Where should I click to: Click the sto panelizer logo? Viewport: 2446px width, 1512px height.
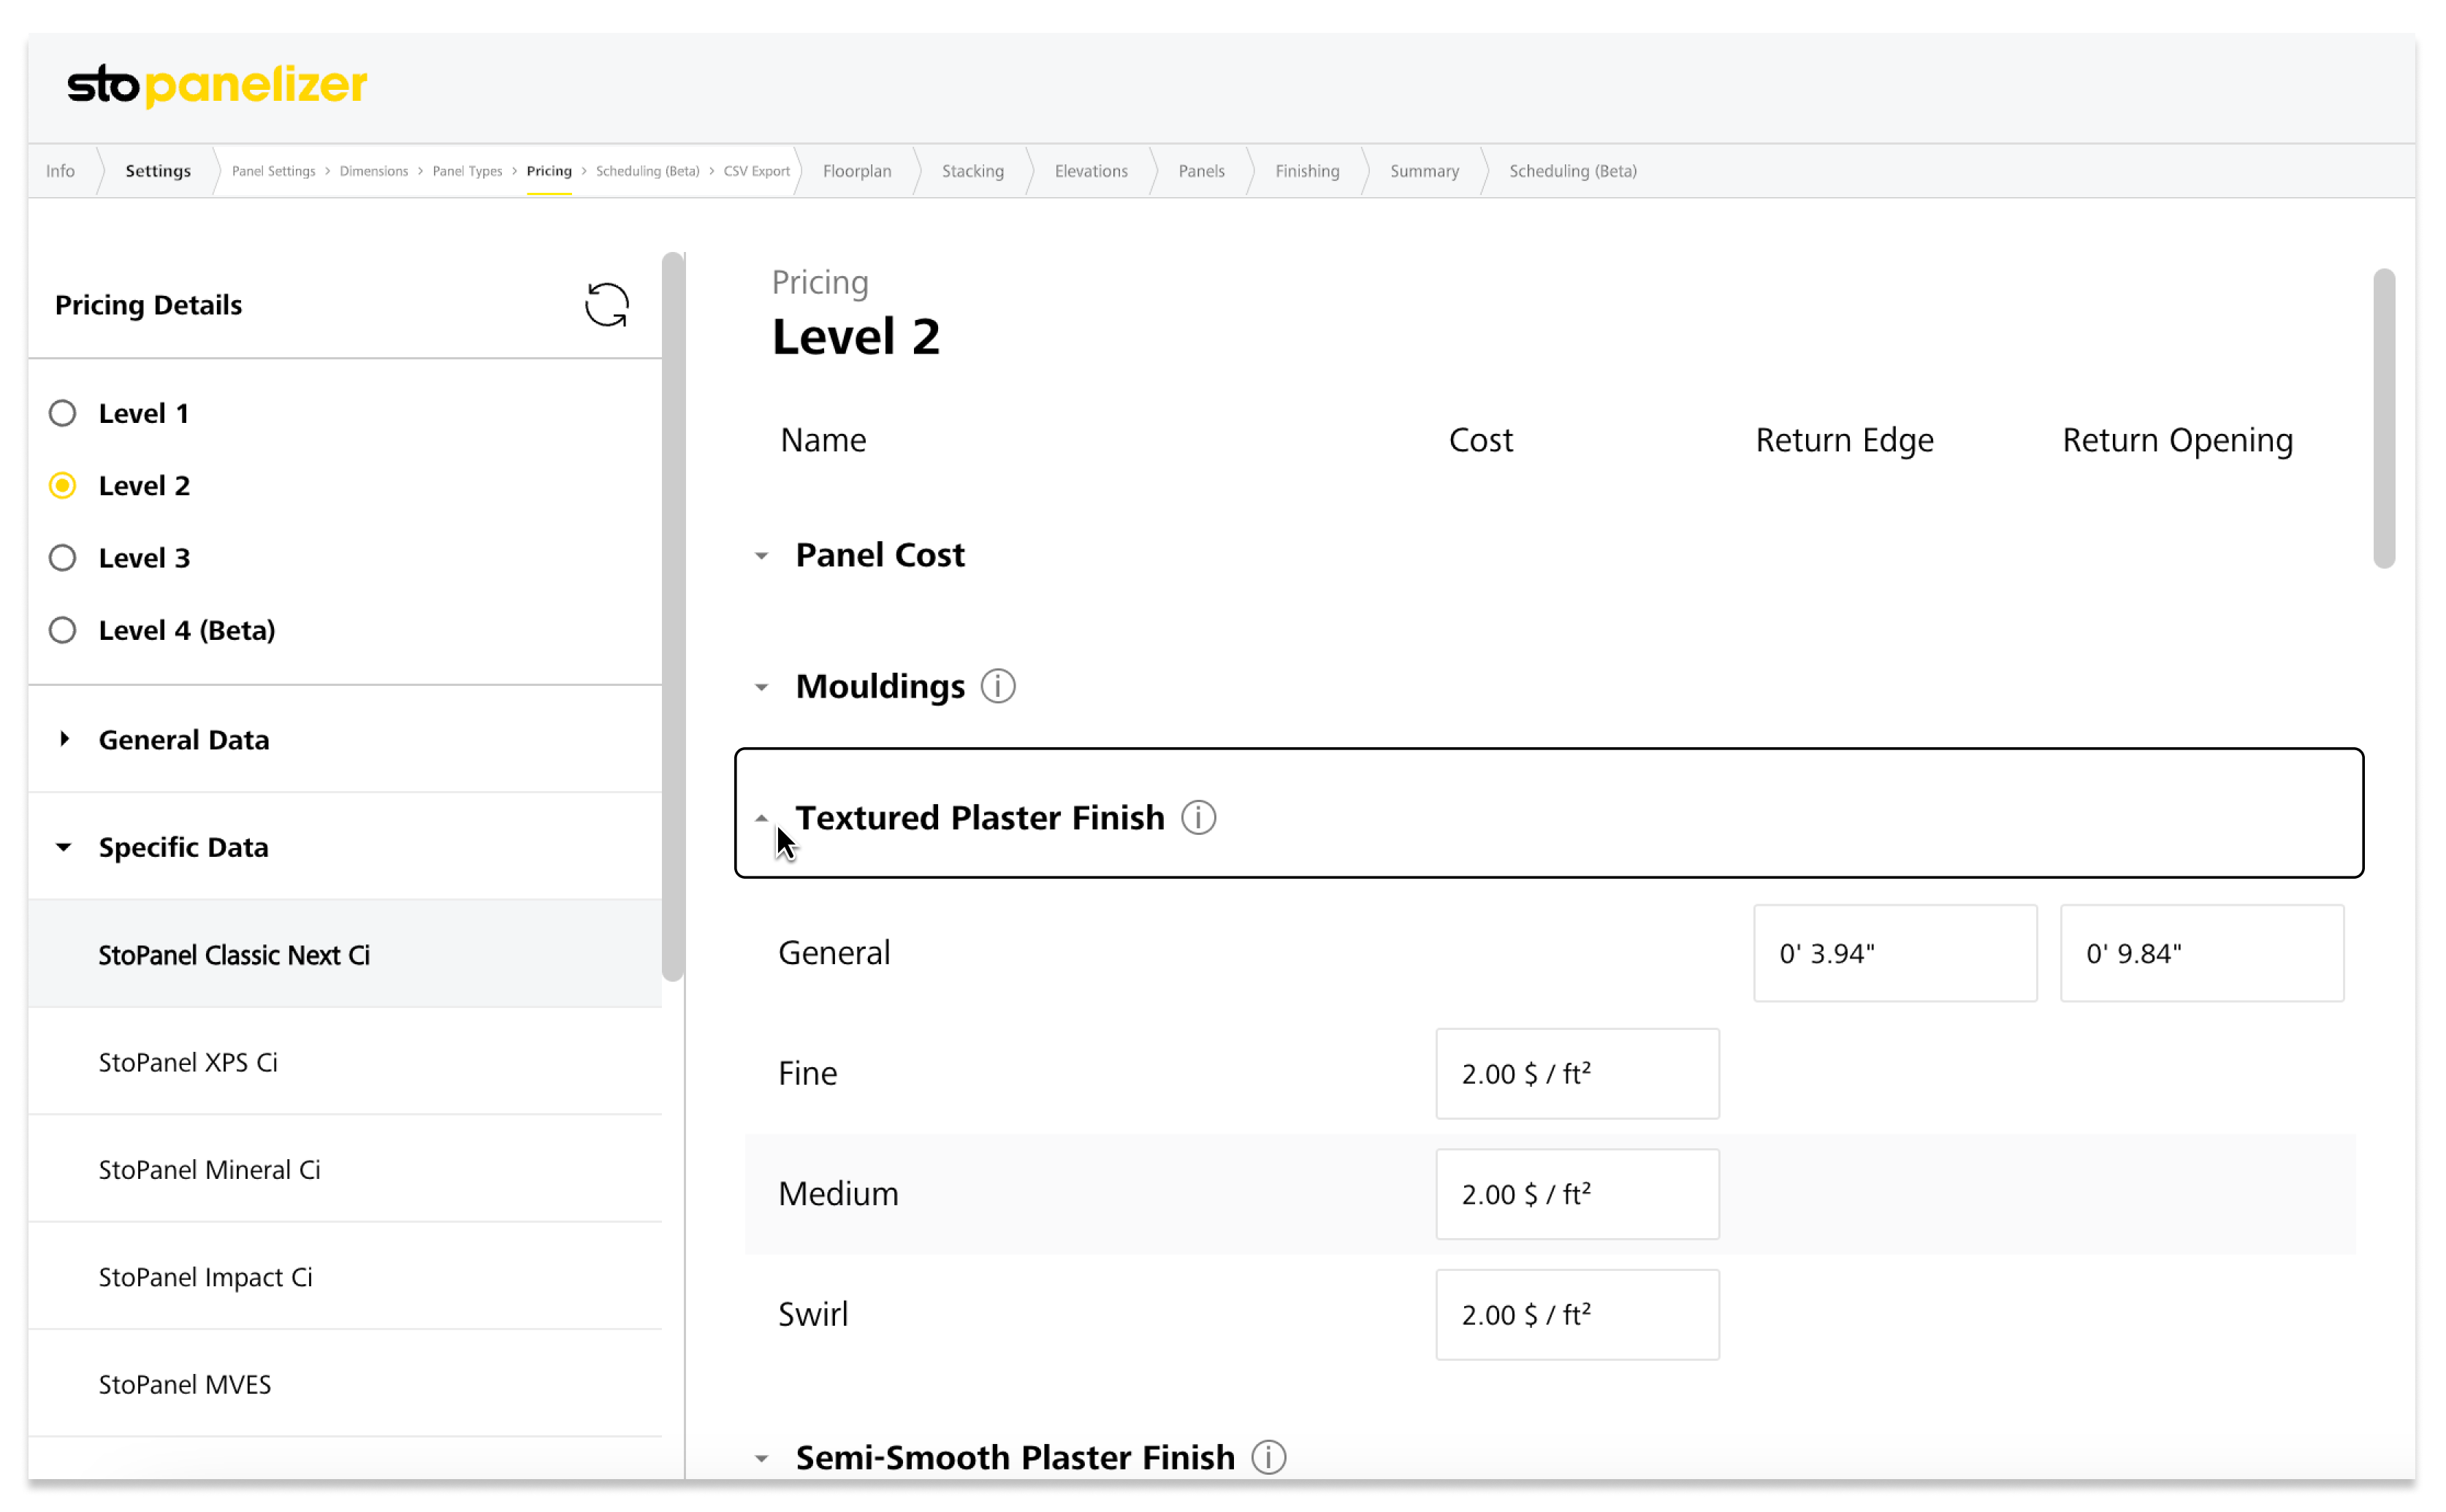click(x=217, y=85)
